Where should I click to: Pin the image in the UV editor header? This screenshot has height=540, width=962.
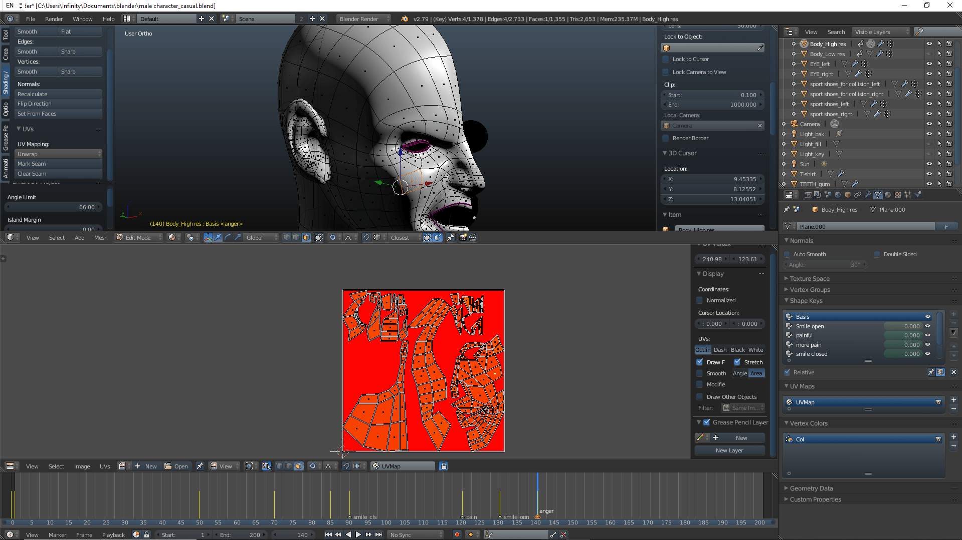[200, 466]
